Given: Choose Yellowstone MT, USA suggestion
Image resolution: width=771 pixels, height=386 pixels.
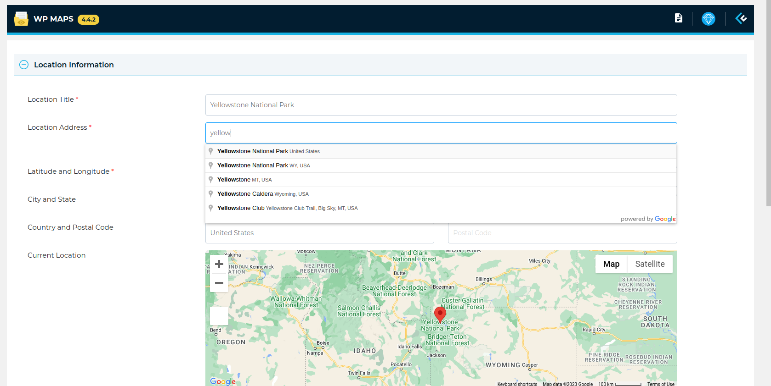Looking at the screenshot, I should (x=441, y=180).
